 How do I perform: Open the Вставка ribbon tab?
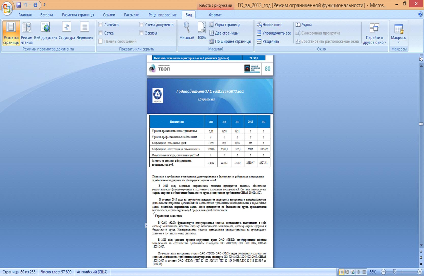(x=47, y=15)
